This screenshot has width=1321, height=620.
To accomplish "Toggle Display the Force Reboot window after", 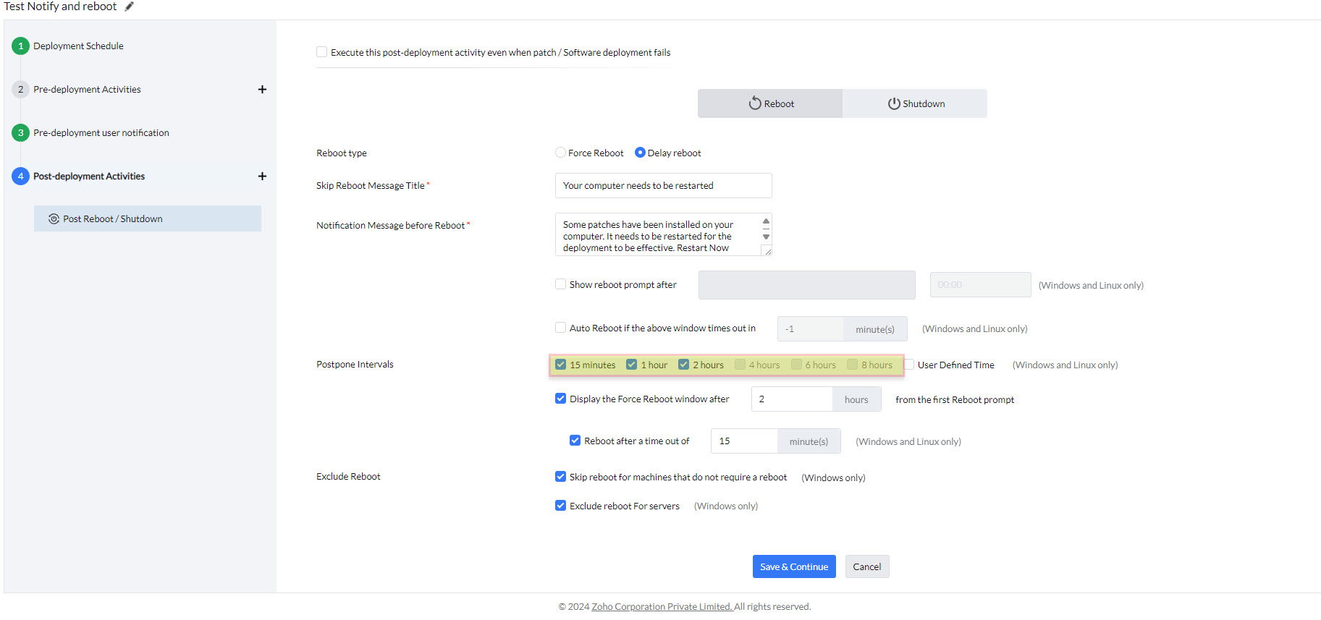I will (x=560, y=399).
